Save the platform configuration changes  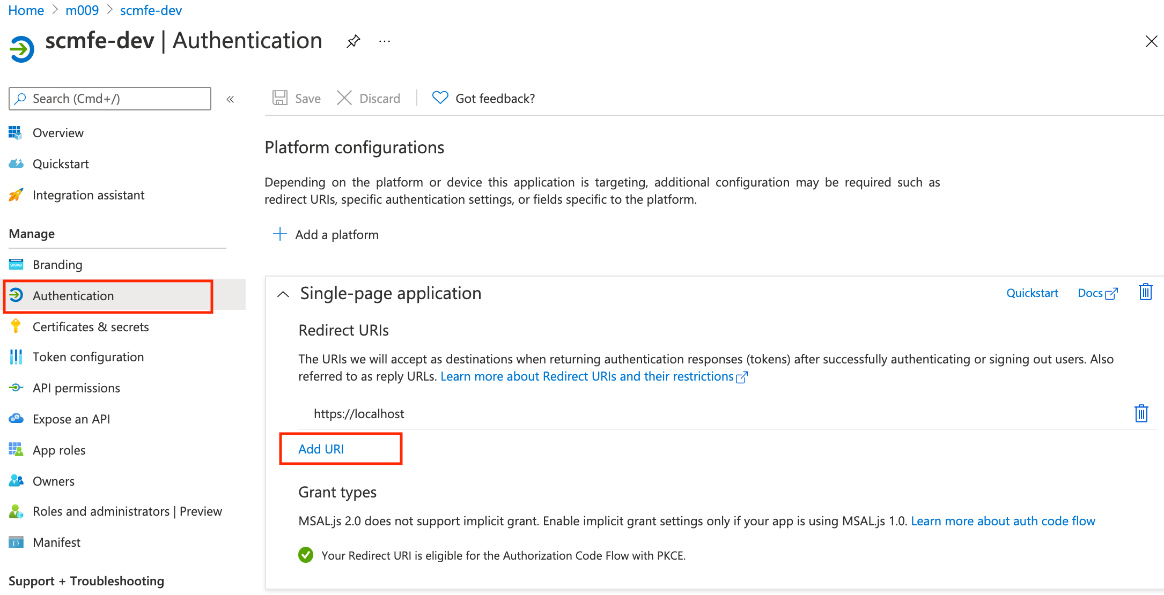click(296, 98)
